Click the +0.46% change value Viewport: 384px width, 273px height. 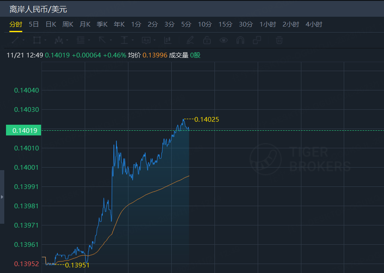(x=115, y=55)
